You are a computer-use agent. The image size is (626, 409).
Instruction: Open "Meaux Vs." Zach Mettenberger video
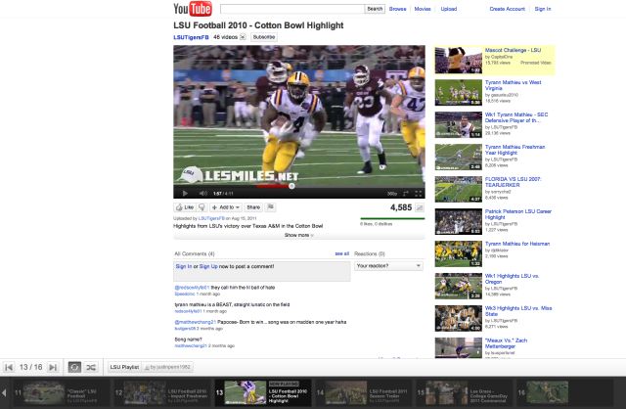[x=506, y=343]
